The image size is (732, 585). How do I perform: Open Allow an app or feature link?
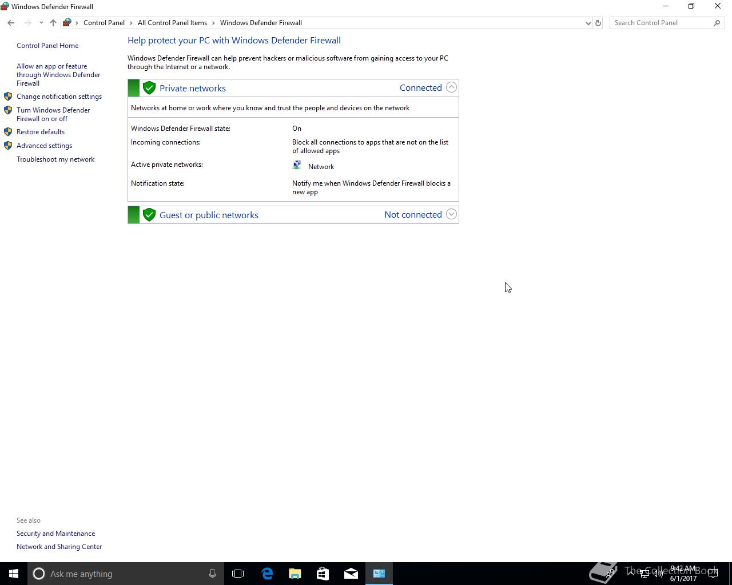coord(58,75)
